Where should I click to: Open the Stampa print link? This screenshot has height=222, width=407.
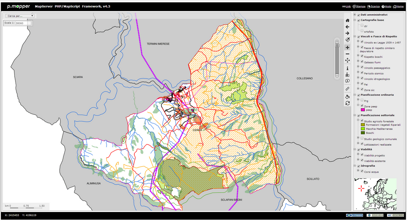pos(360,6)
